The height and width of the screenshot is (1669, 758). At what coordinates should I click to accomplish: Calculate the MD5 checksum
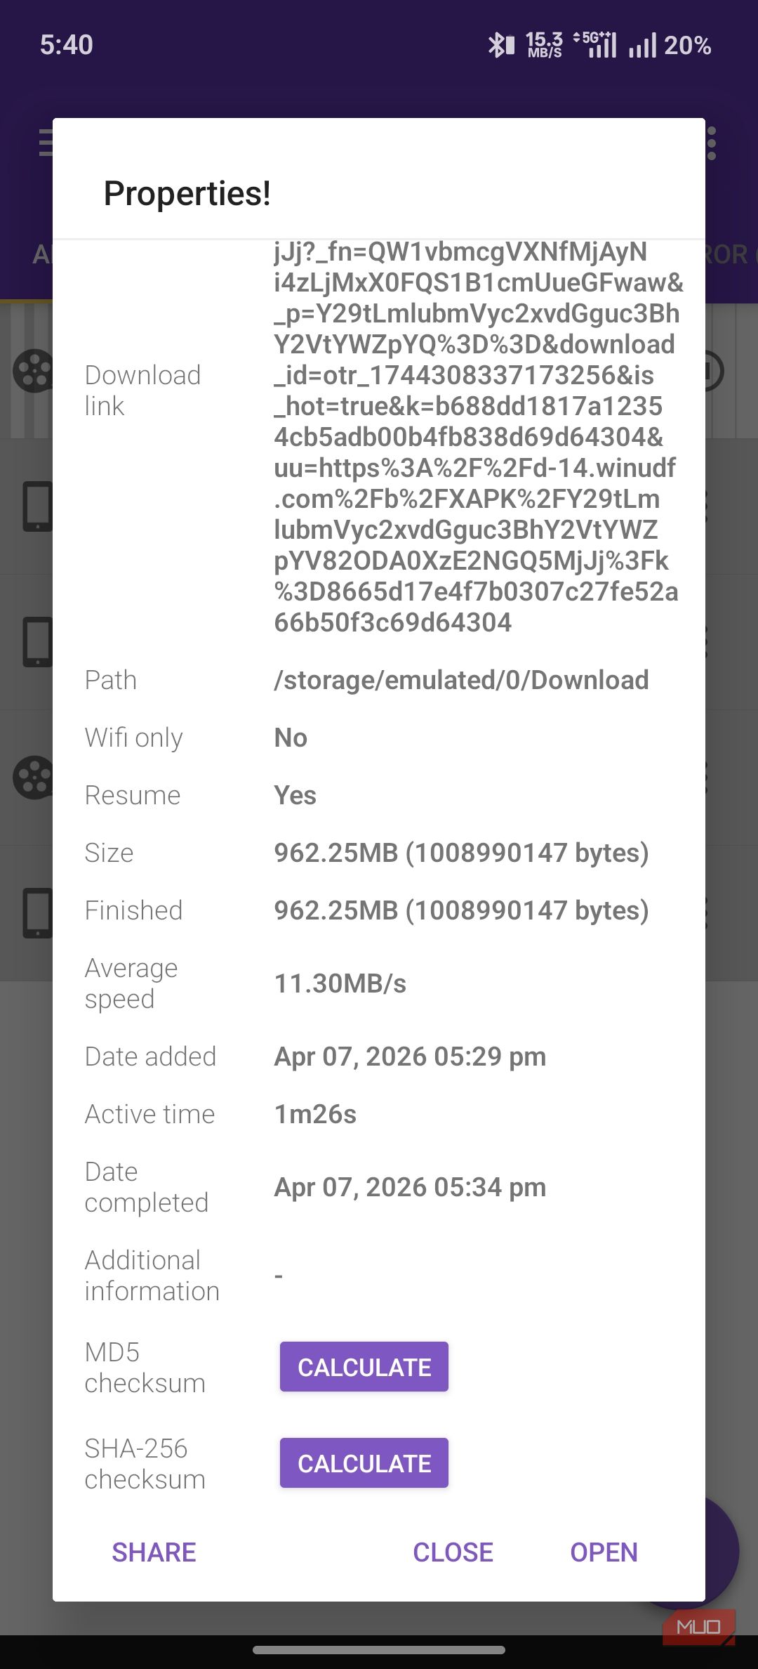(364, 1367)
